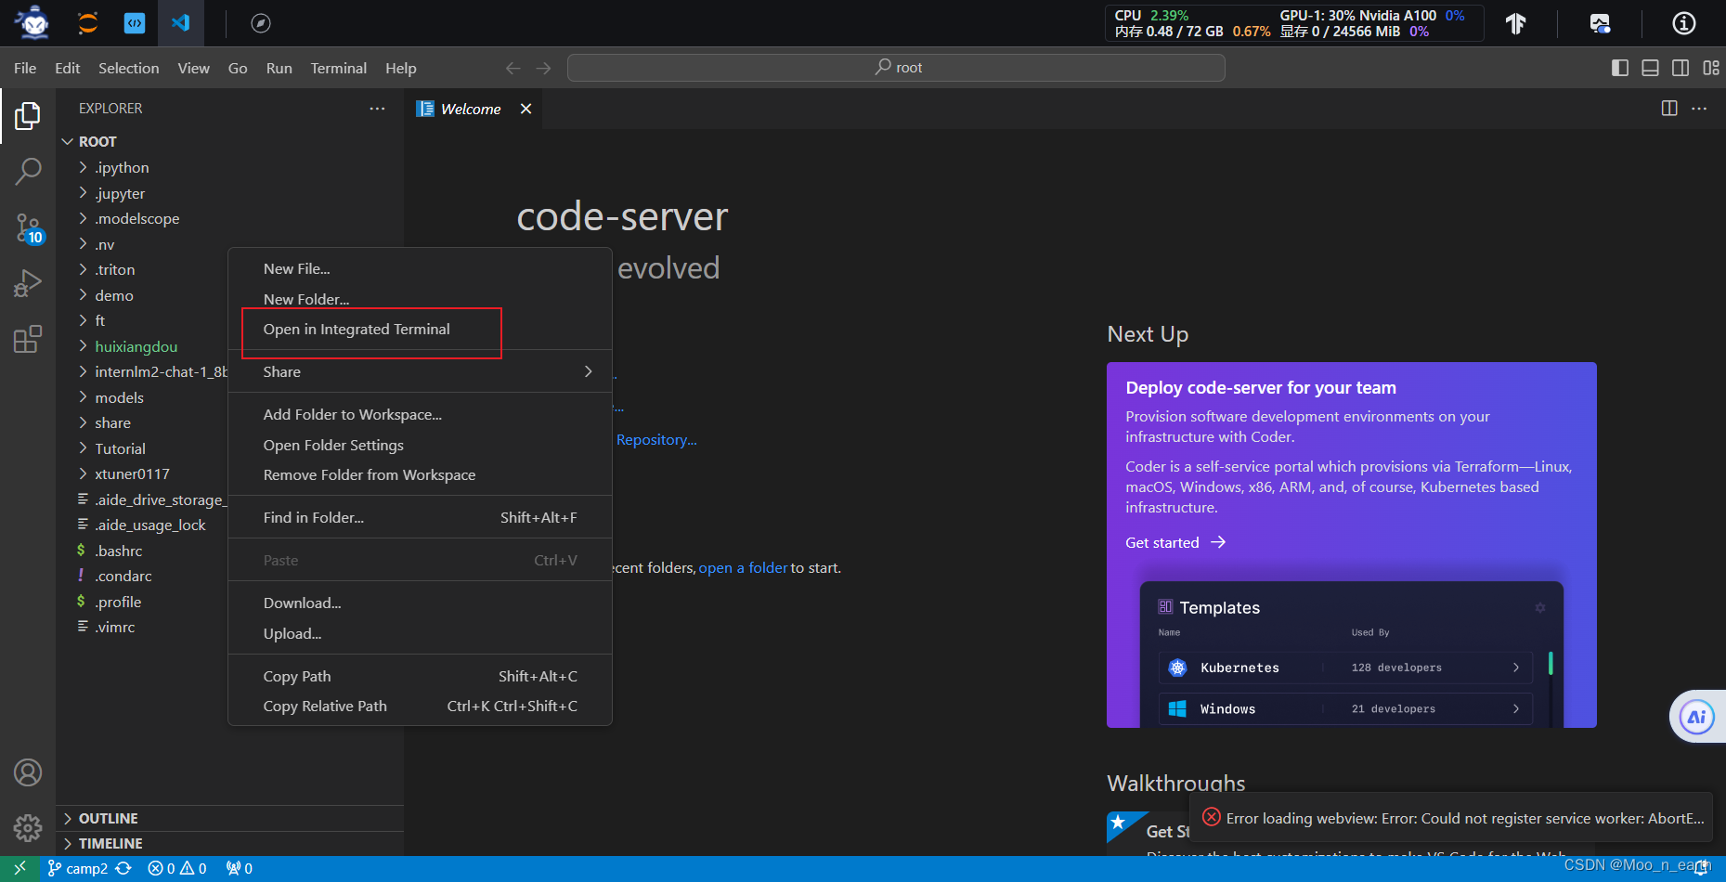Click the platform logo at top left
Image resolution: width=1726 pixels, height=882 pixels.
point(34,22)
